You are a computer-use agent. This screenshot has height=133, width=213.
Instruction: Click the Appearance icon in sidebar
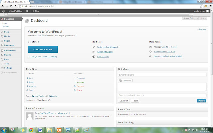coord(2,50)
